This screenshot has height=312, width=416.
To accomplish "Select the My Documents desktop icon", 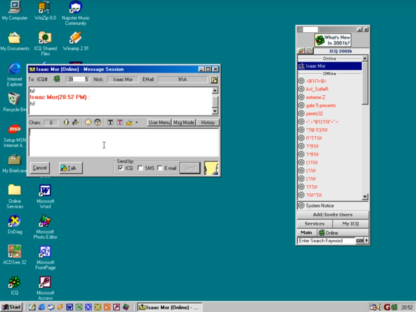I will (15, 42).
